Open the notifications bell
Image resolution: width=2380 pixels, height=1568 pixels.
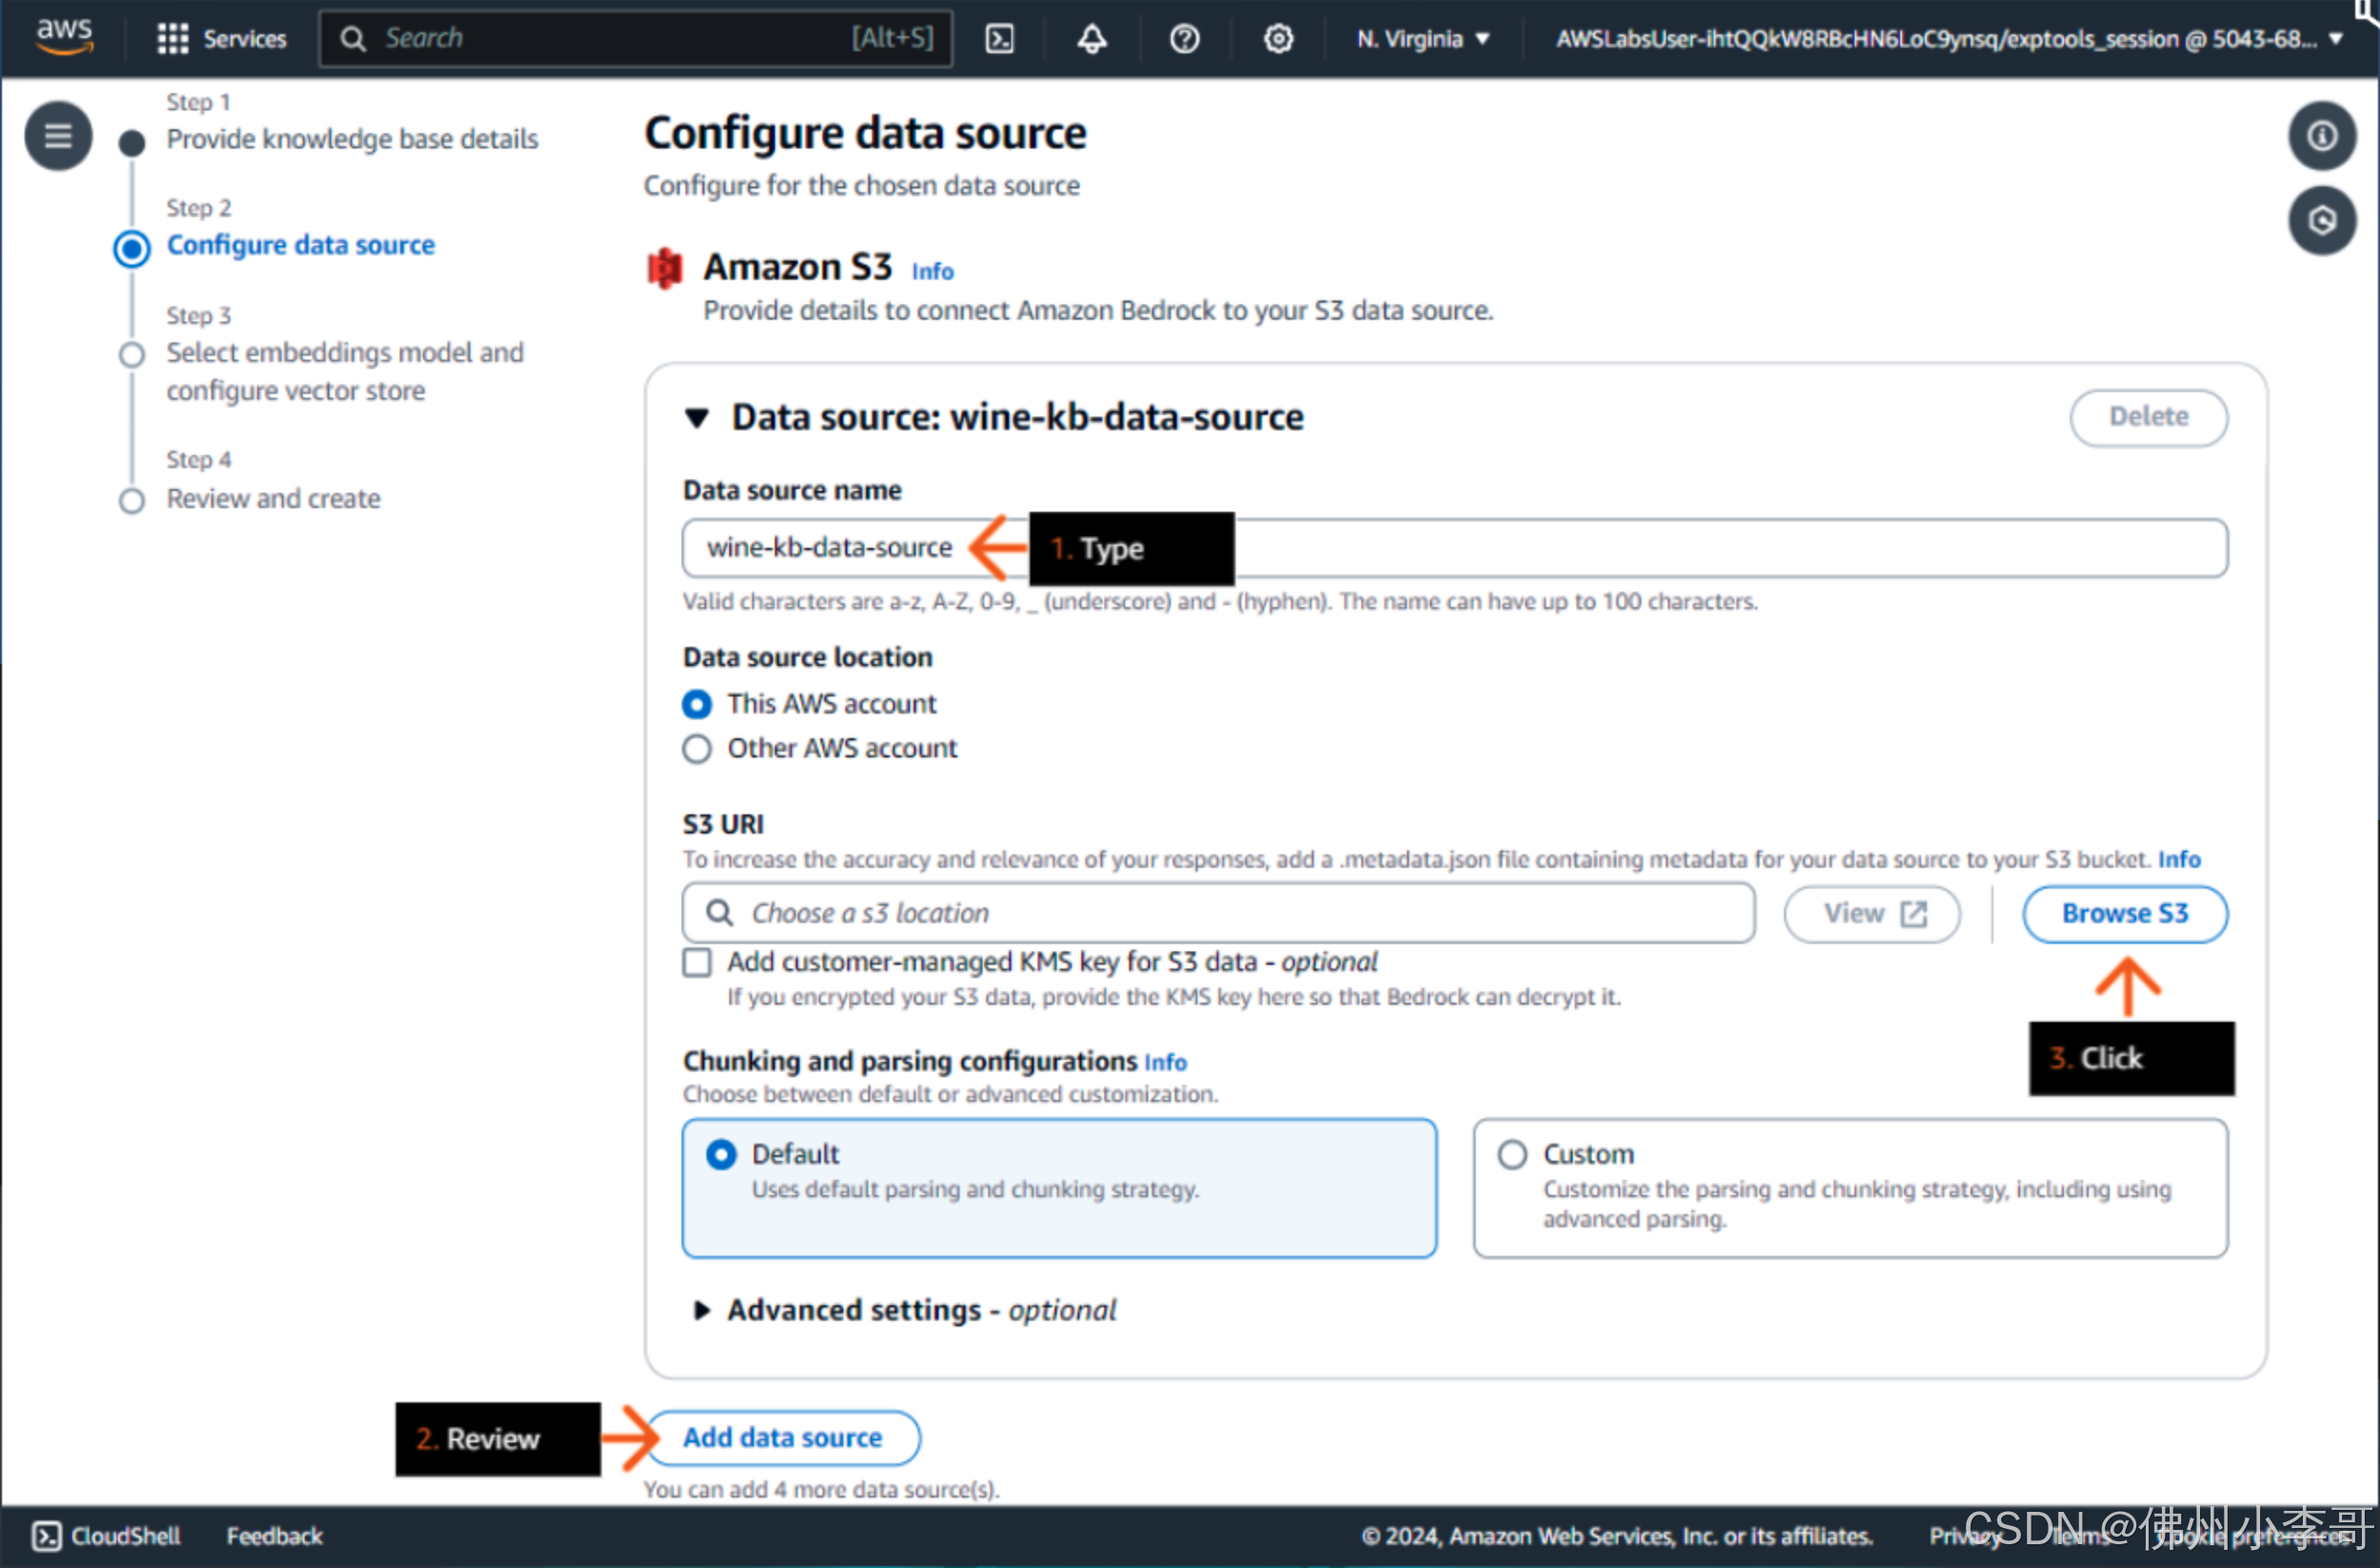coord(1091,39)
